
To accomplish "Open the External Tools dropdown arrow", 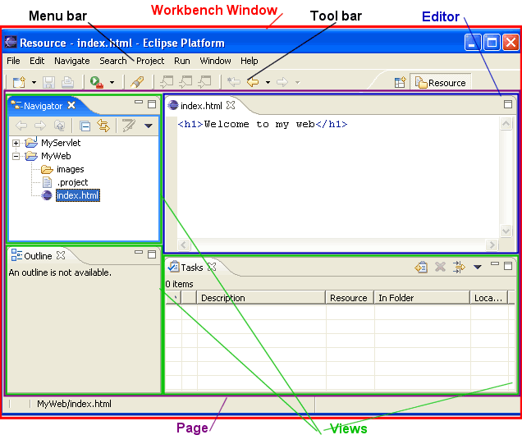I will 112,82.
